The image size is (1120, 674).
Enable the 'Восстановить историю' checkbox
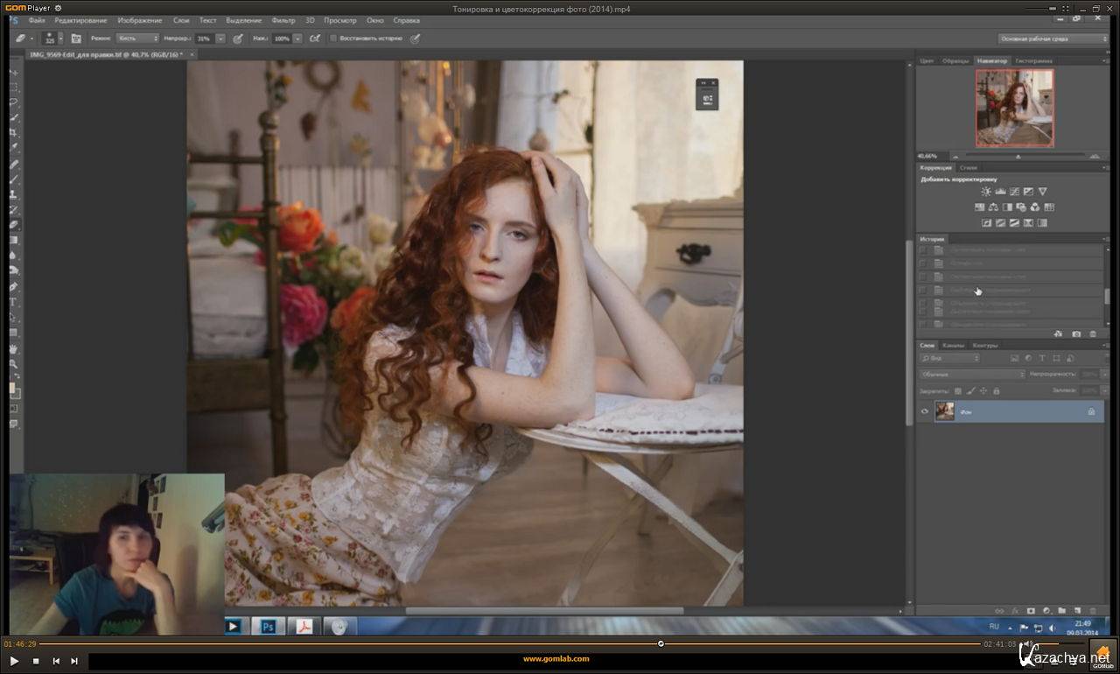[333, 39]
